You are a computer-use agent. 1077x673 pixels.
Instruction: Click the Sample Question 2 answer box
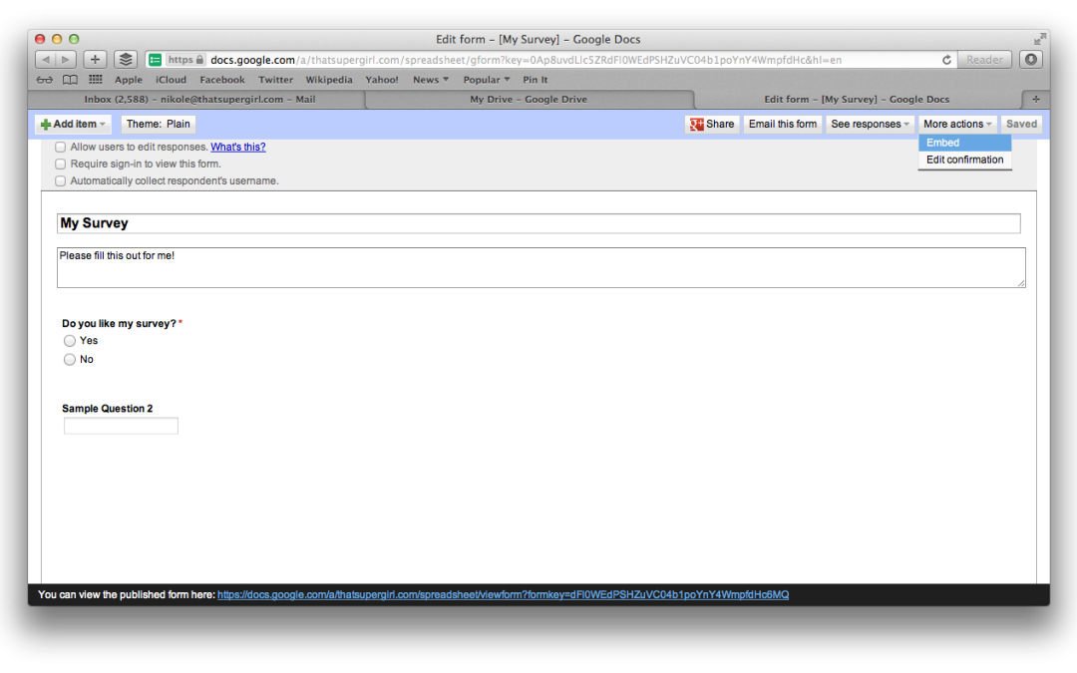point(121,426)
